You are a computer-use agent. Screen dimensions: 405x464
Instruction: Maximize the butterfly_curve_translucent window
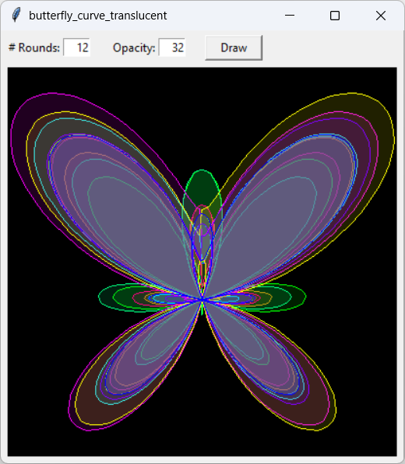point(335,16)
